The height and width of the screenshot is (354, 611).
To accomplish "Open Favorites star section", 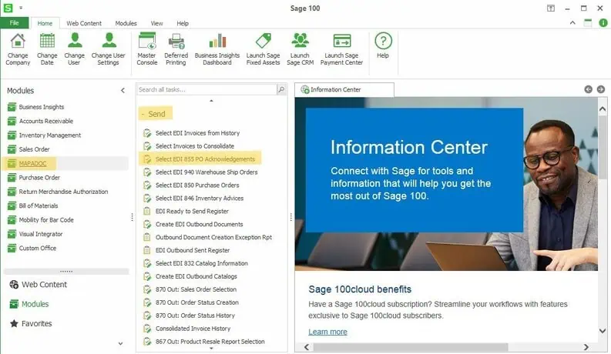I will click(x=31, y=324).
